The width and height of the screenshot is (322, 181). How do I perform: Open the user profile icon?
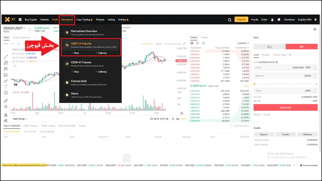pos(272,20)
